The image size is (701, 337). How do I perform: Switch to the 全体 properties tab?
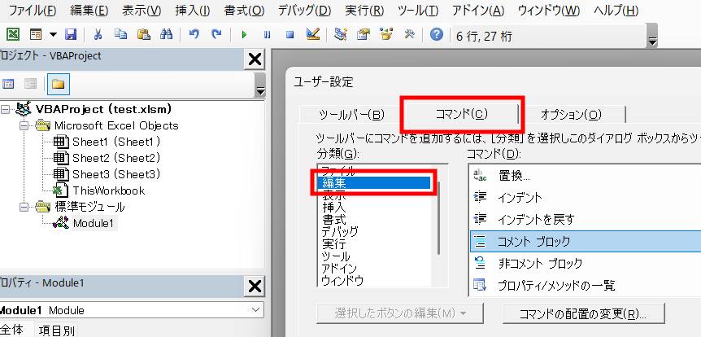(x=15, y=330)
